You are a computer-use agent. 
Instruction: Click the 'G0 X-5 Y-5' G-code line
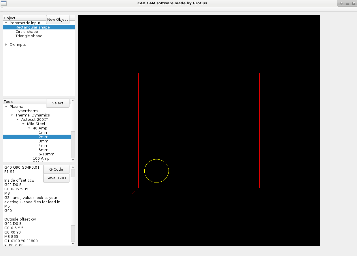14,228
